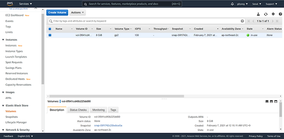Uncheck the vol-0f841cd4 row checkbox

(x=50, y=35)
